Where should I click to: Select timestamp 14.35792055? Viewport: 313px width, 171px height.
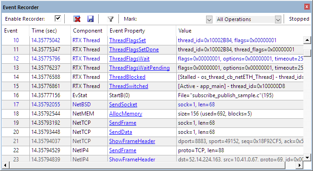[x=45, y=105]
